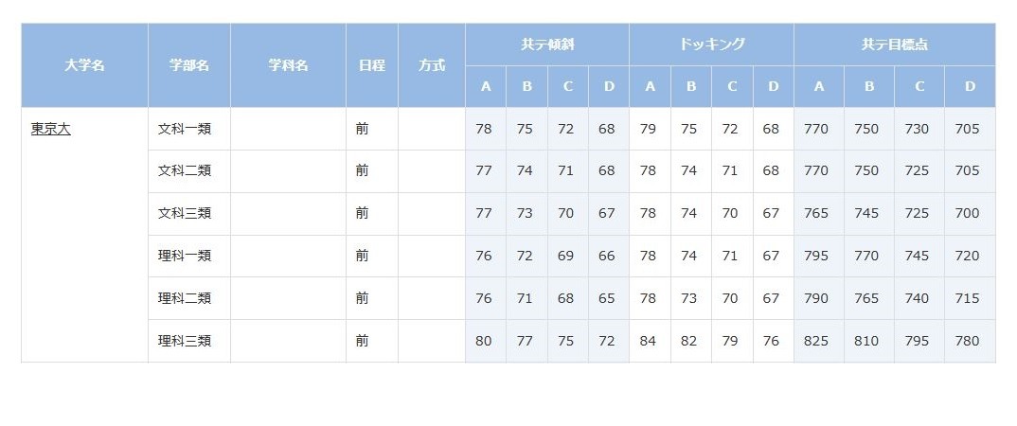Click the 日程 column header
This screenshot has width=1017, height=426.
coord(371,66)
